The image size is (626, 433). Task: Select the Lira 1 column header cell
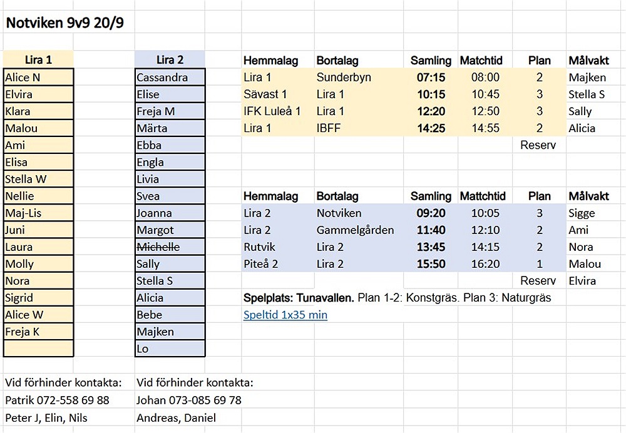click(38, 60)
